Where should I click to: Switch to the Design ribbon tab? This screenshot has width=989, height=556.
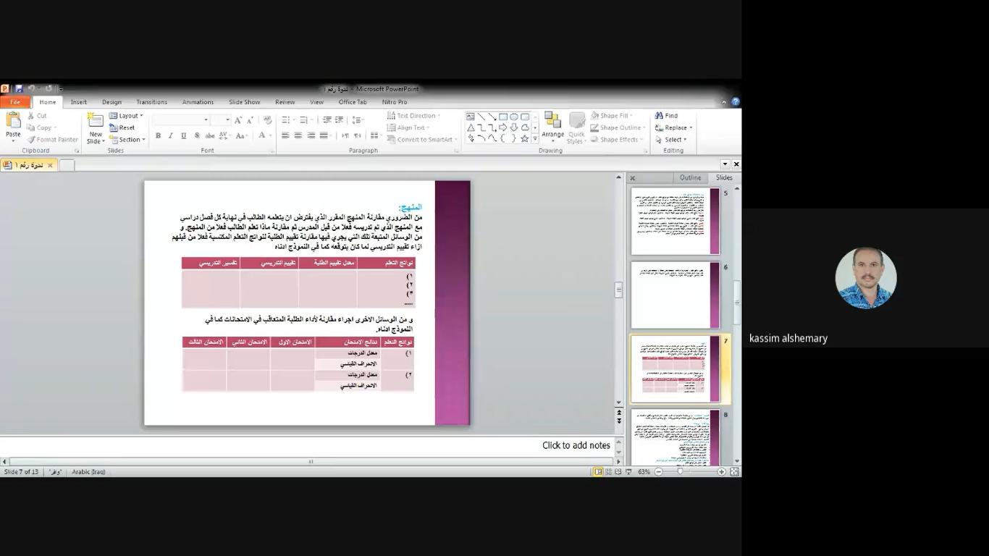111,102
